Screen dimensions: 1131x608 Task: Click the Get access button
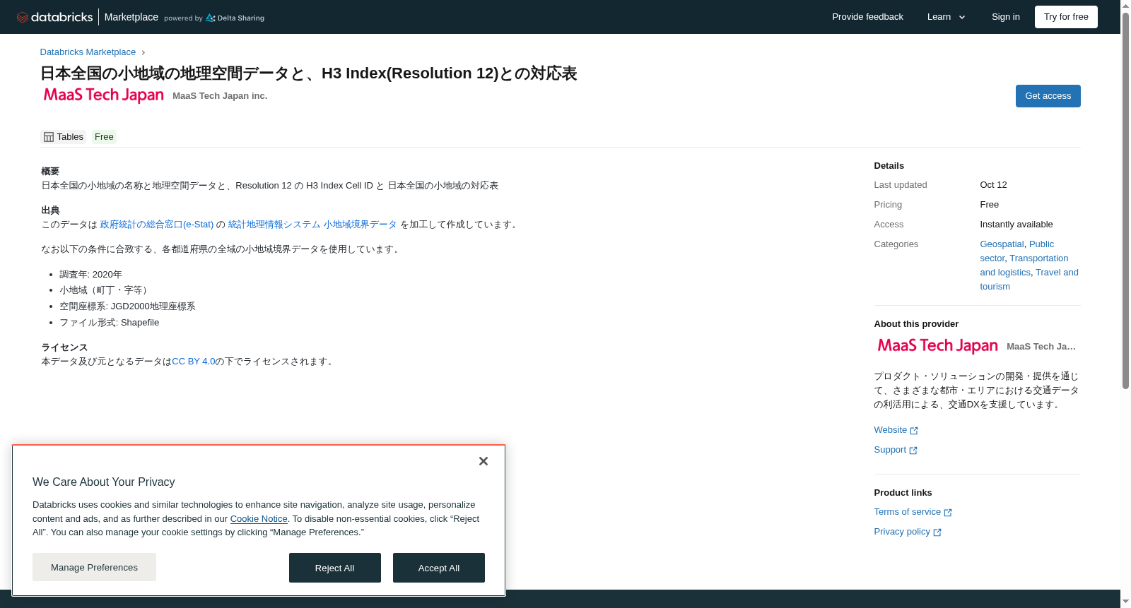click(x=1048, y=96)
